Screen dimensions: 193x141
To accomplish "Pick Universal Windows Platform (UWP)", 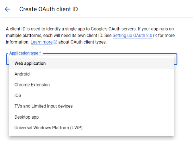I will click(x=91, y=128).
